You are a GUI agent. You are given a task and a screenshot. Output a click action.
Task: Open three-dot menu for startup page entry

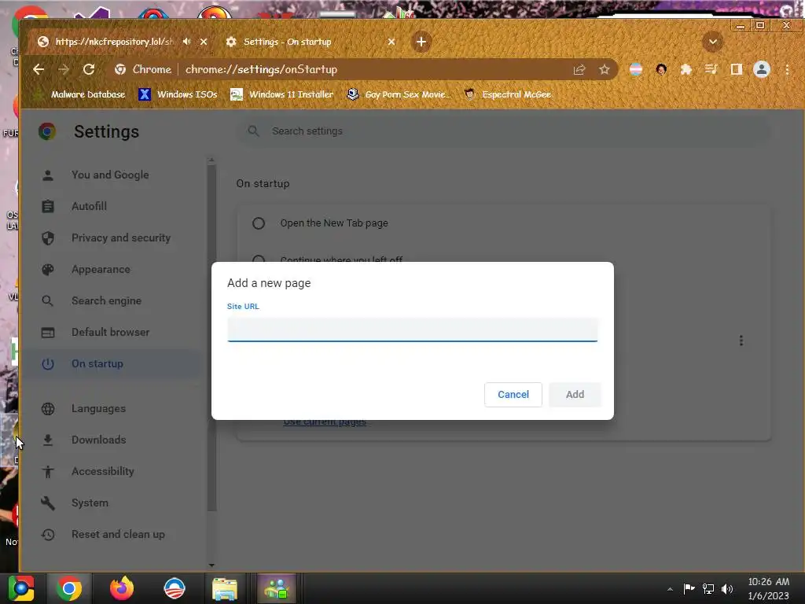[741, 341]
